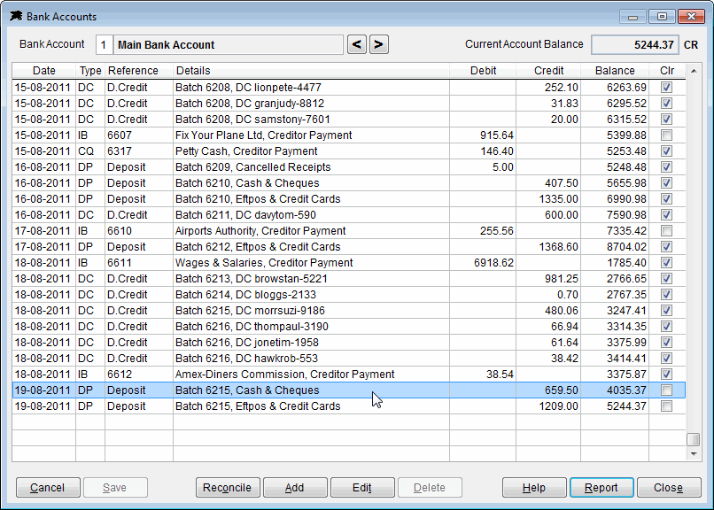Select the Batch 6208, DC lionpete-4477 row

349,88
